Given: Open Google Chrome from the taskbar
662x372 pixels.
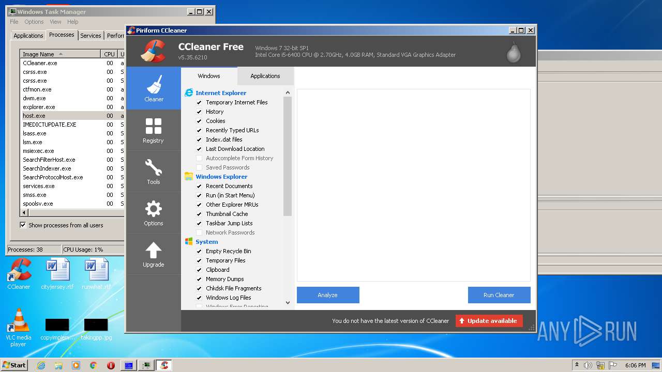Looking at the screenshot, I should 93,365.
